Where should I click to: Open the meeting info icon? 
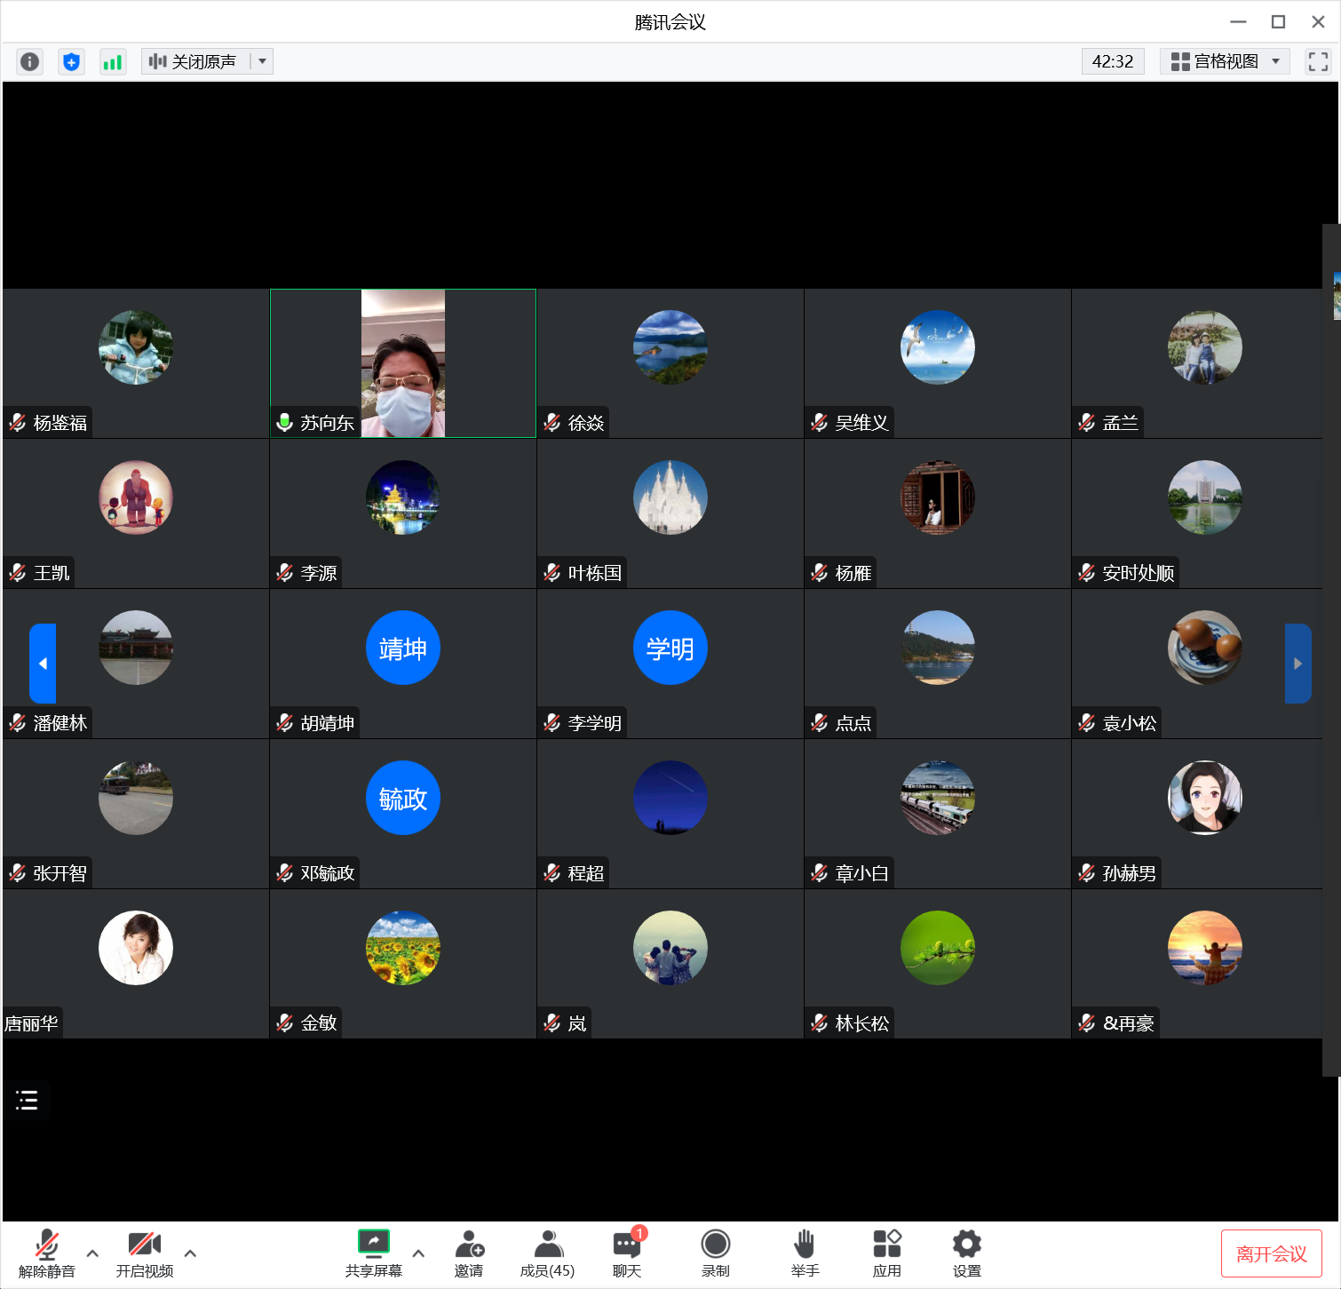tap(29, 61)
